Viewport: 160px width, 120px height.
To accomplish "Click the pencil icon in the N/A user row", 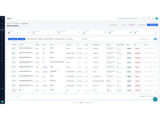I will point(147,90).
